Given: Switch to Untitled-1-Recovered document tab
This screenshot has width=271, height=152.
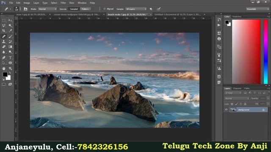Looking at the screenshot, I should 177,14.
